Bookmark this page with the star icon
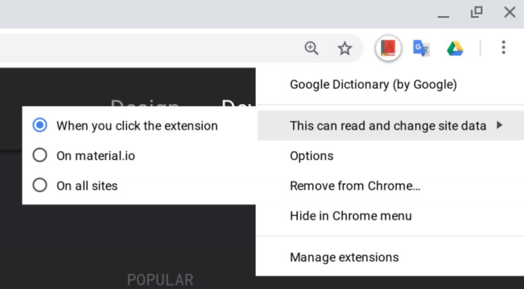This screenshot has height=289, width=524. pyautogui.click(x=345, y=48)
